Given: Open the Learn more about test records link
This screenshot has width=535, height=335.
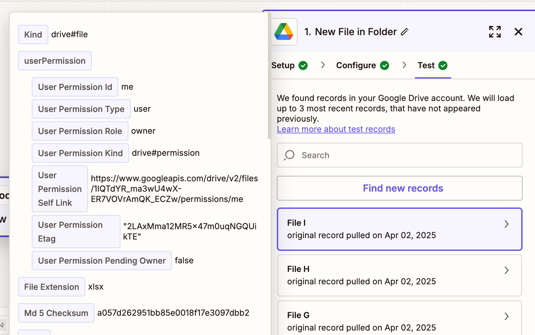Looking at the screenshot, I should pyautogui.click(x=336, y=129).
